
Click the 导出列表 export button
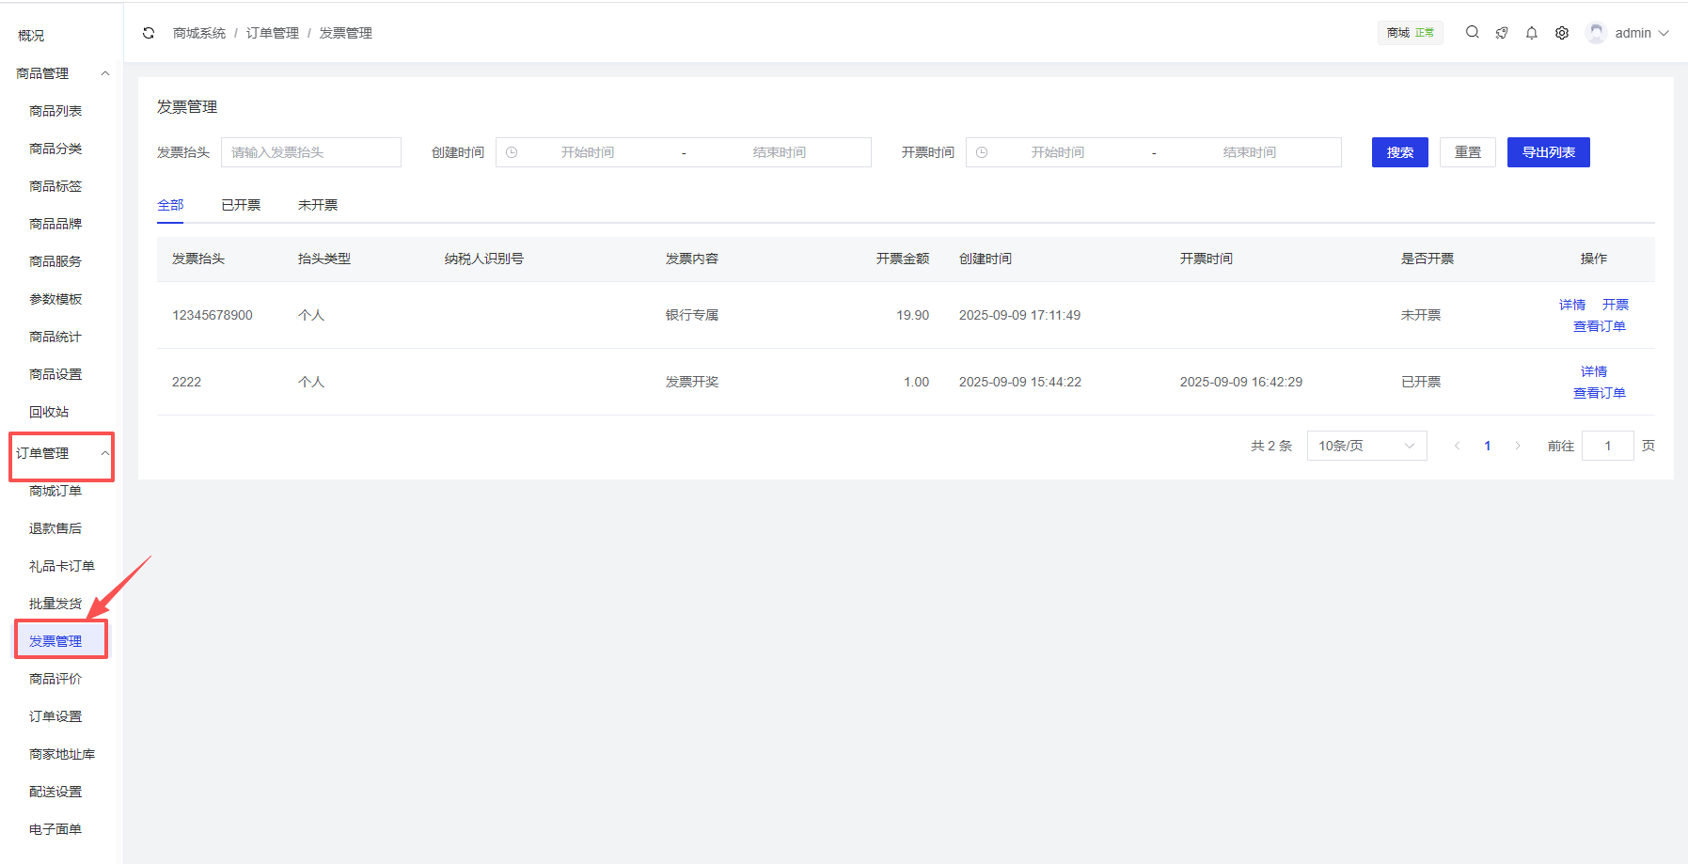click(1548, 152)
